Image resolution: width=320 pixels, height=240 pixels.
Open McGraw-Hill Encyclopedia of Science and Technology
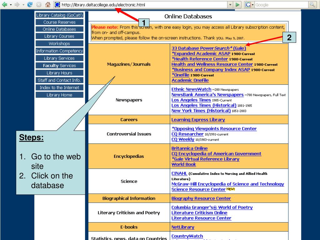[228, 184]
